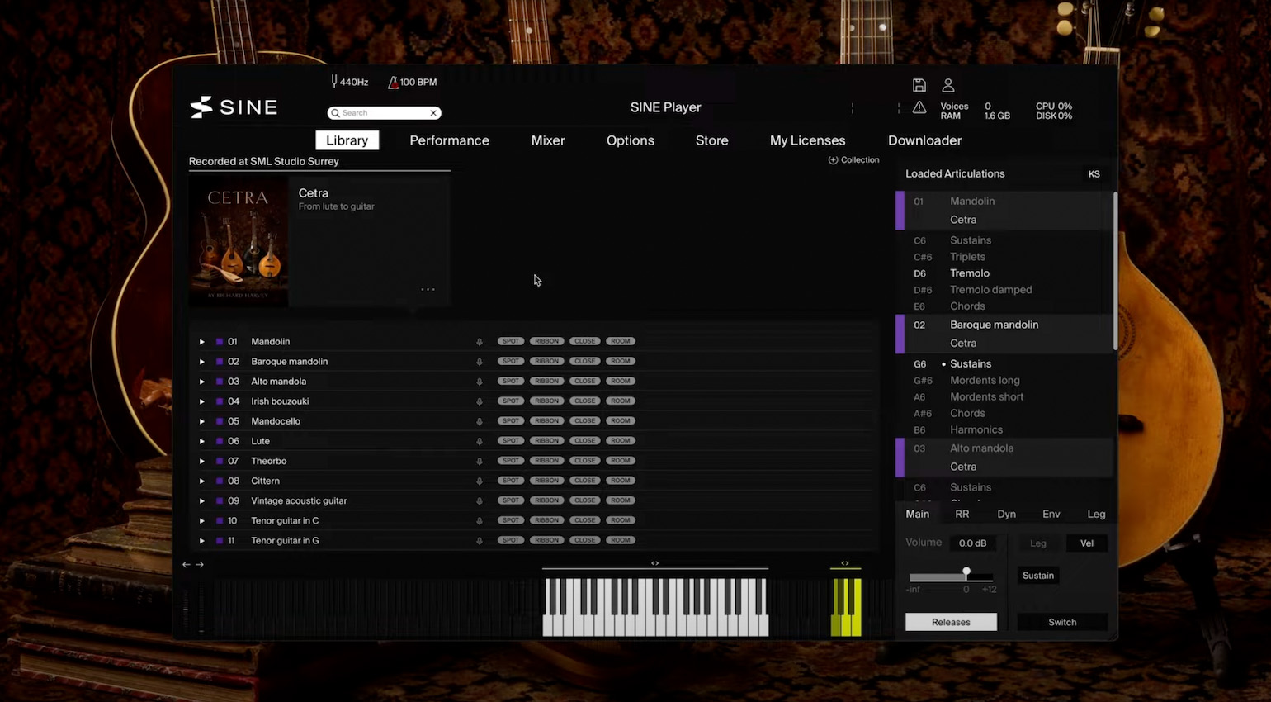Click the warning triangle icon

tap(919, 107)
